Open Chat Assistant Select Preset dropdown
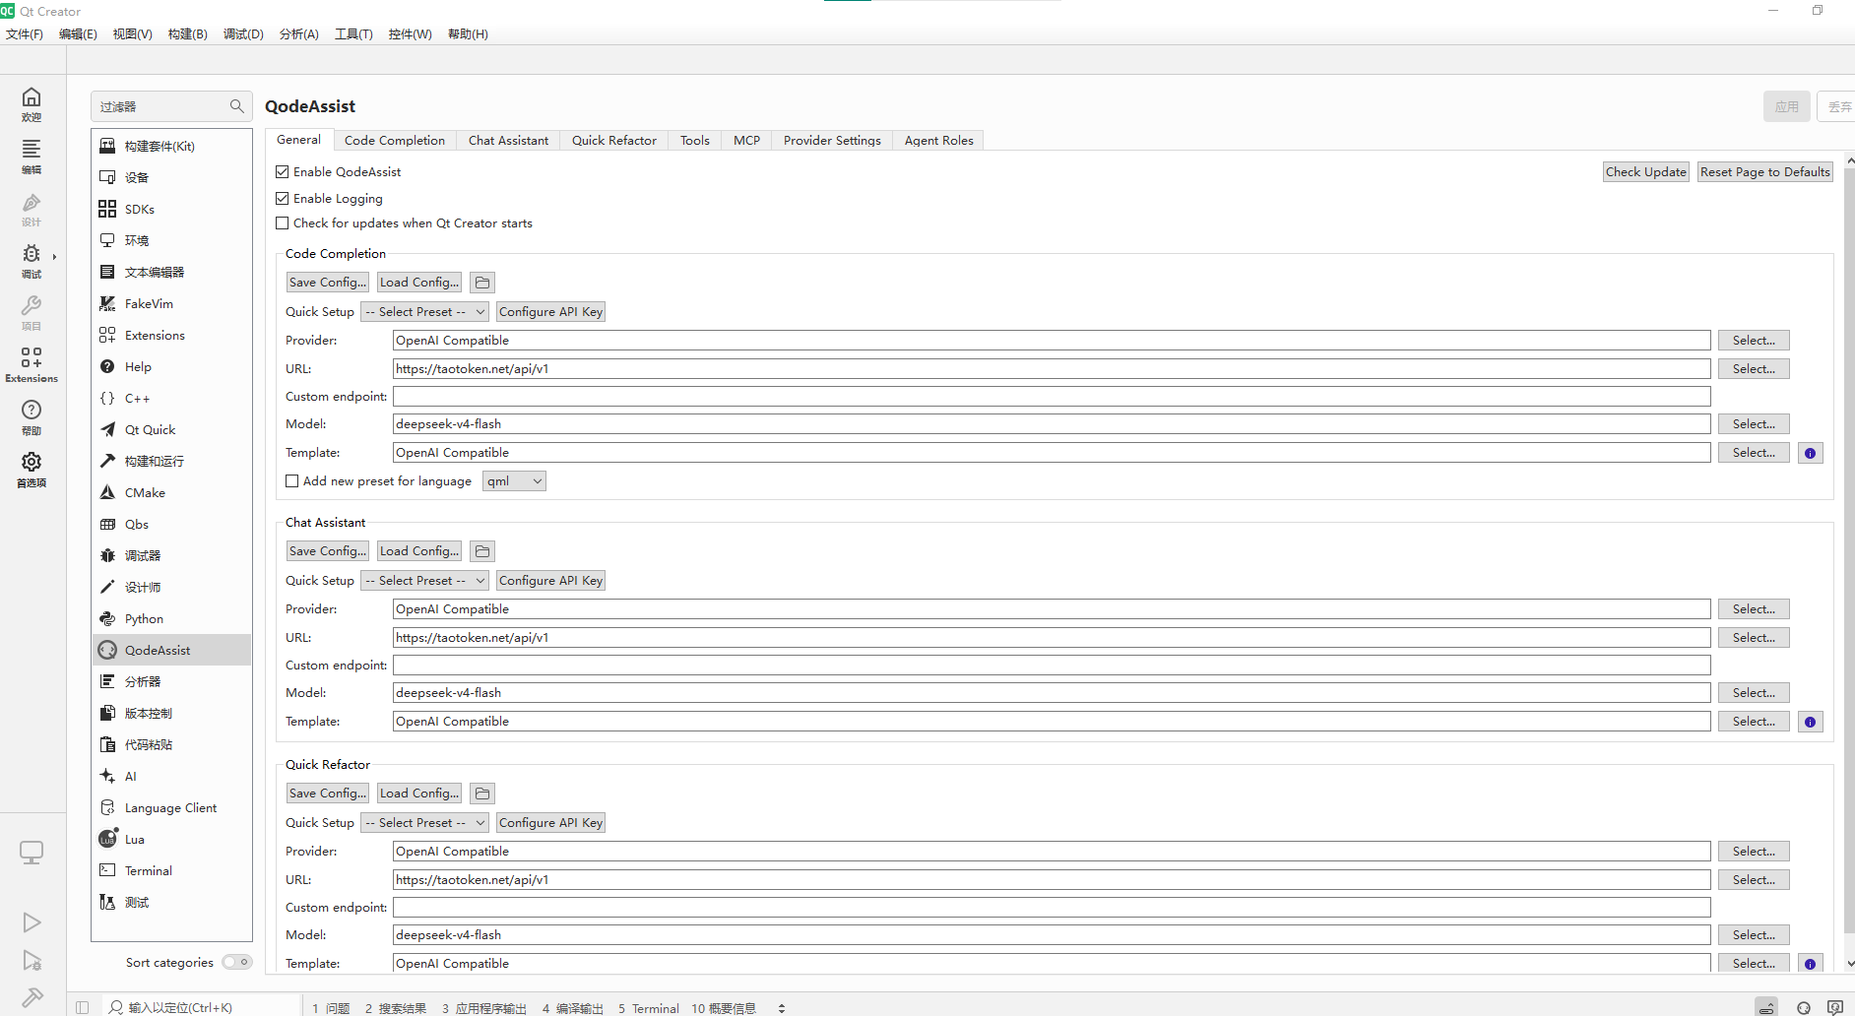The image size is (1855, 1016). (424, 581)
